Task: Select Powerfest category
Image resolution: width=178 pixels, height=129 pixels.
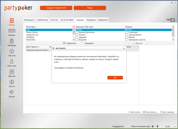Action: click(x=49, y=40)
